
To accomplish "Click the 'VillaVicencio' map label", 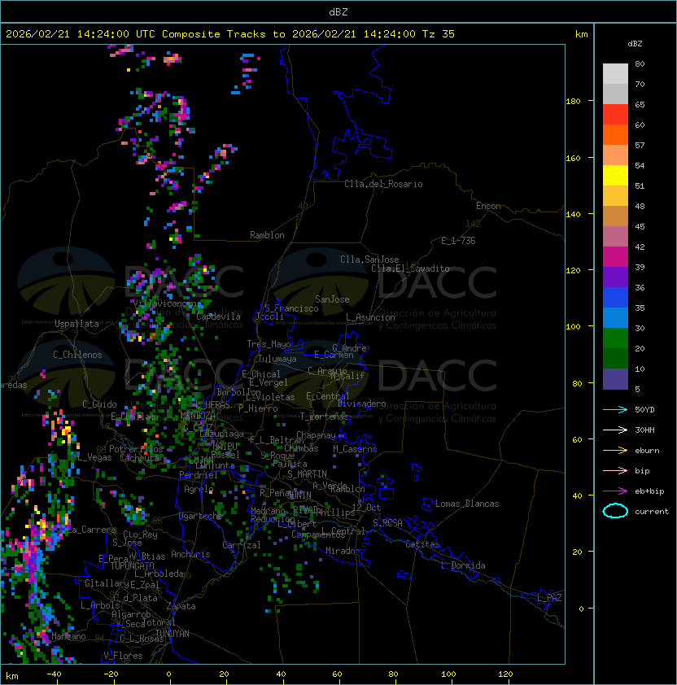I will pos(164,303).
